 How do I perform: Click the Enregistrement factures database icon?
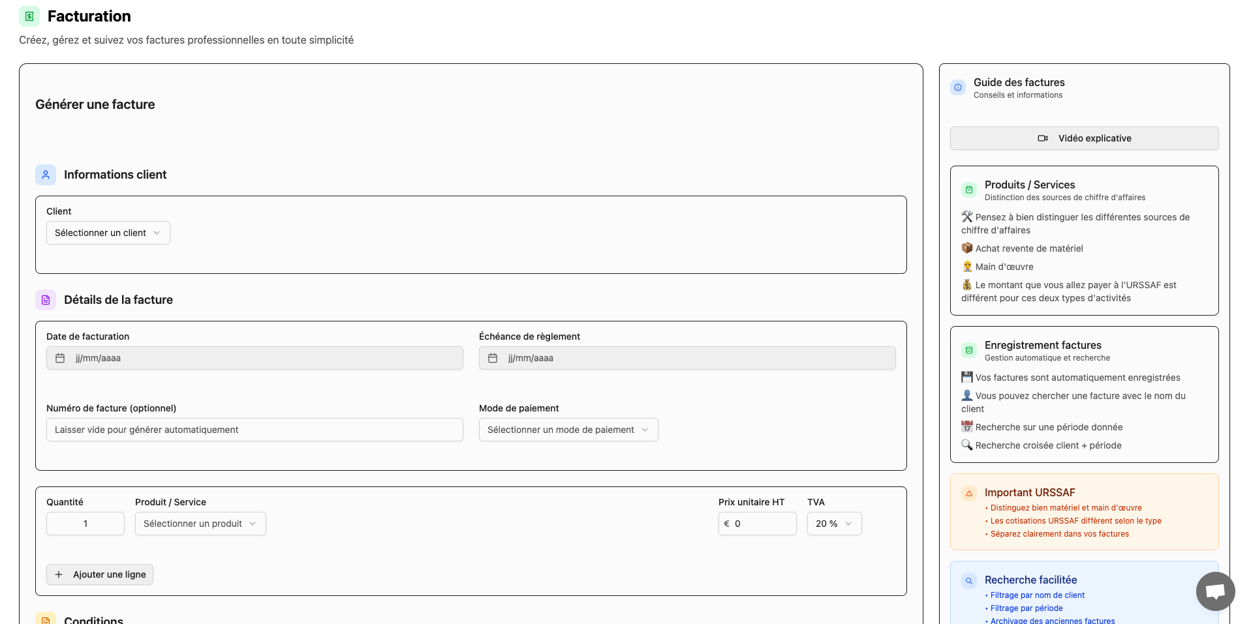click(x=969, y=350)
